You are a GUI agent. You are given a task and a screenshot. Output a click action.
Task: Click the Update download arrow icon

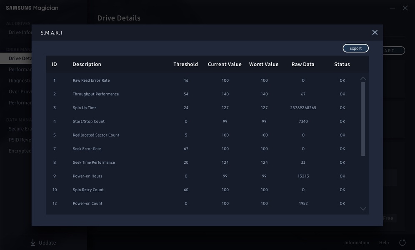(x=33, y=242)
